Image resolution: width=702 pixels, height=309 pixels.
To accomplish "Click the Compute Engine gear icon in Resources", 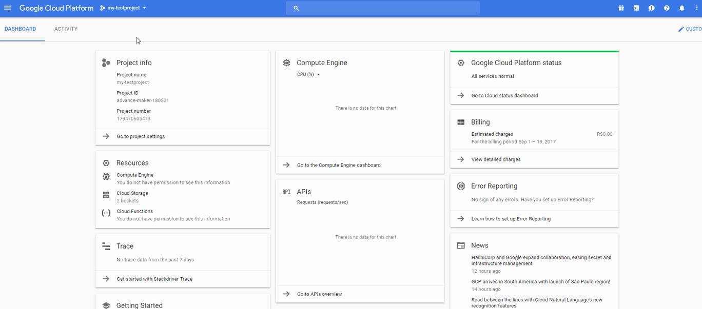I will coord(106,176).
